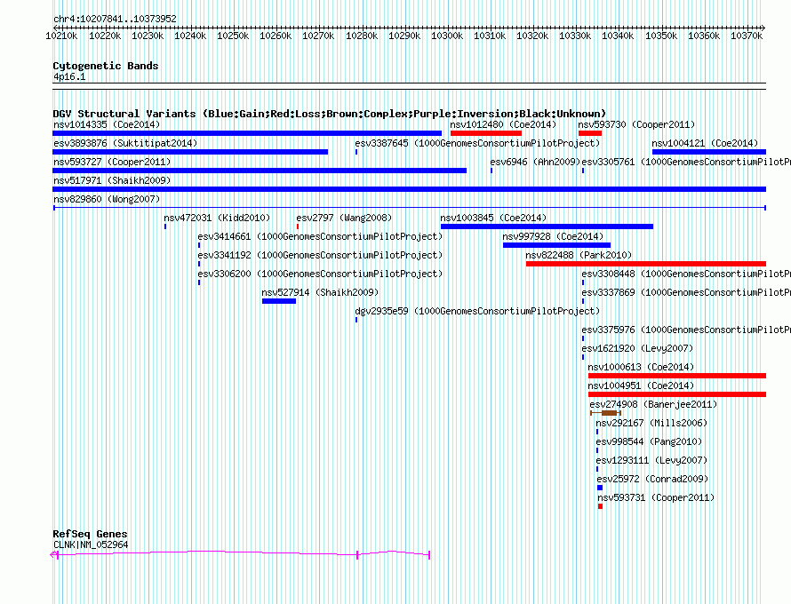Click the pink CLNK gene transcript line
Image resolution: width=791 pixels, height=604 pixels.
[240, 553]
